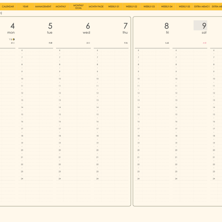Select the date 6 wed header

tap(86, 28)
